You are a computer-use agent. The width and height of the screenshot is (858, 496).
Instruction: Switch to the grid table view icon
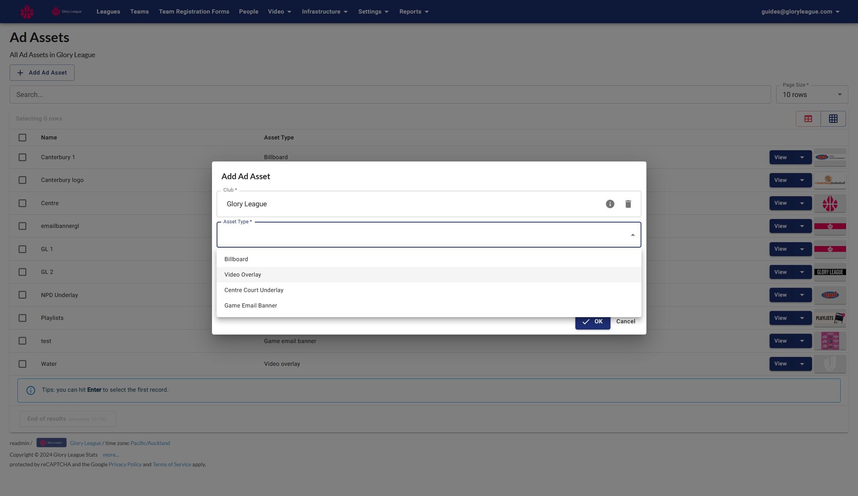coord(833,119)
